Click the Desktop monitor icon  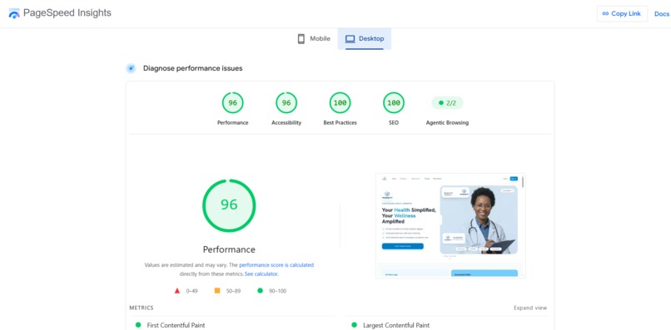tap(350, 39)
